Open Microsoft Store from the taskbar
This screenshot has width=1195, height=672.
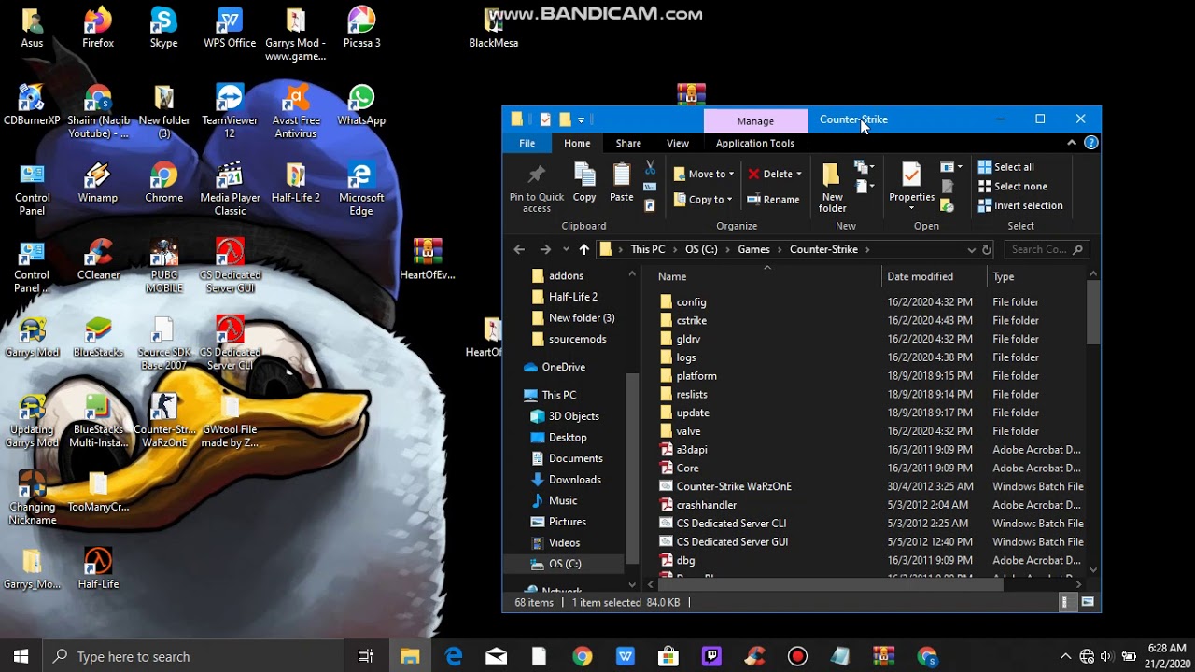[x=668, y=656]
